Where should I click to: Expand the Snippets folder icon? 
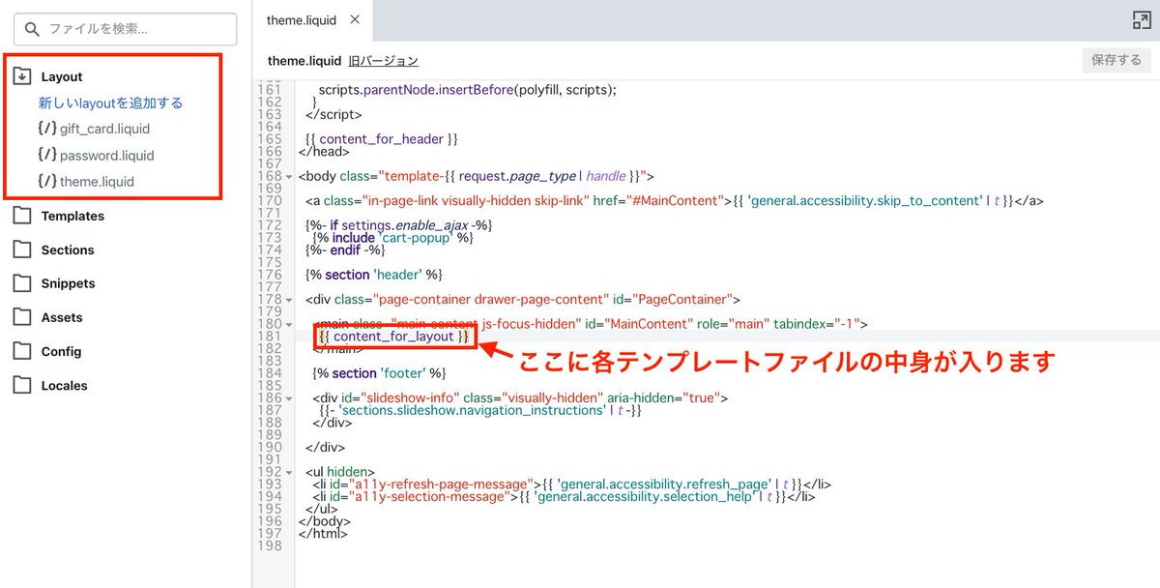click(x=22, y=283)
